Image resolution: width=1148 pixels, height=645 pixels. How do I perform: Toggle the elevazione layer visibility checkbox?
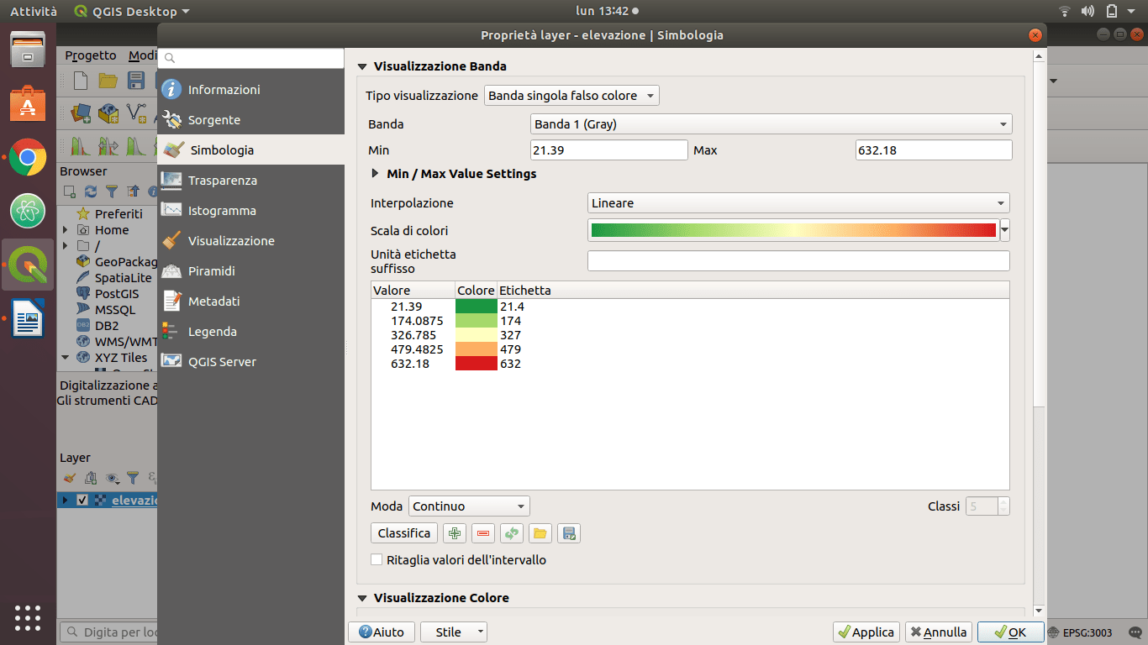click(x=82, y=500)
